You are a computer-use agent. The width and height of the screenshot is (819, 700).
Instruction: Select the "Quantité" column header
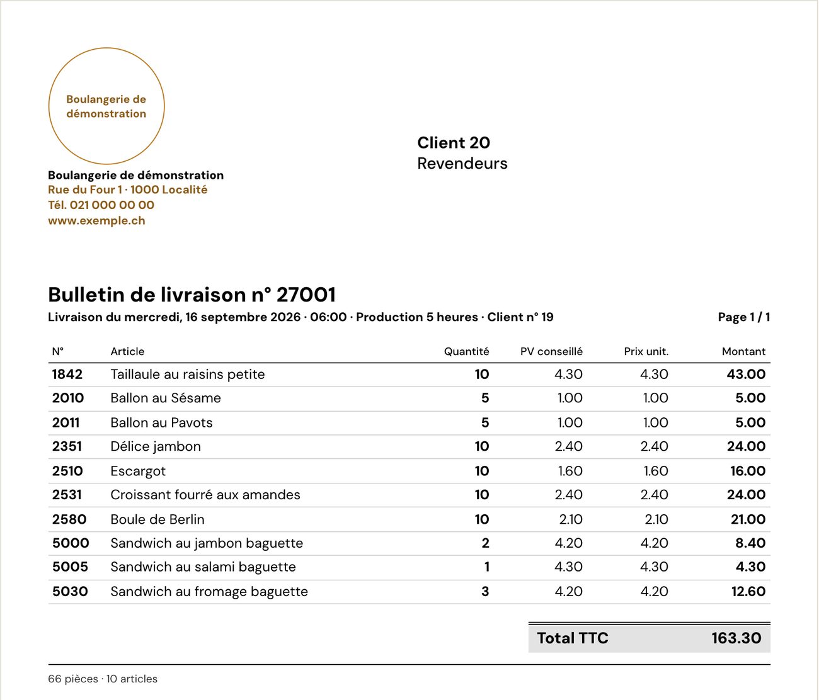tap(466, 351)
